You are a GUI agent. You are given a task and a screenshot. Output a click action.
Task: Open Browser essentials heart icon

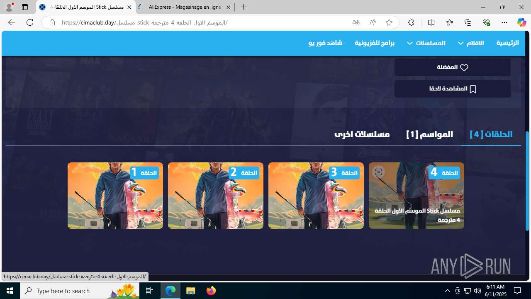pyautogui.click(x=486, y=22)
